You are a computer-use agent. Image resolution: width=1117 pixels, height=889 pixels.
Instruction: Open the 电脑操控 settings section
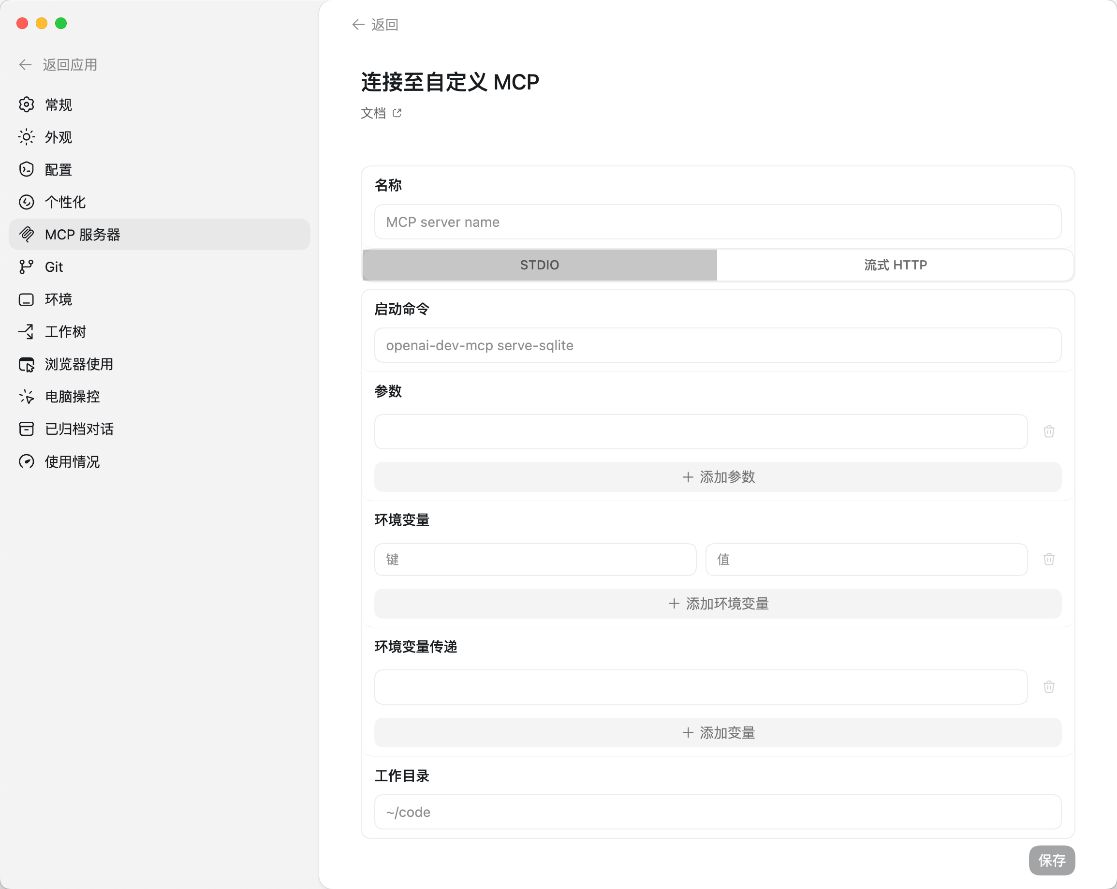(72, 397)
